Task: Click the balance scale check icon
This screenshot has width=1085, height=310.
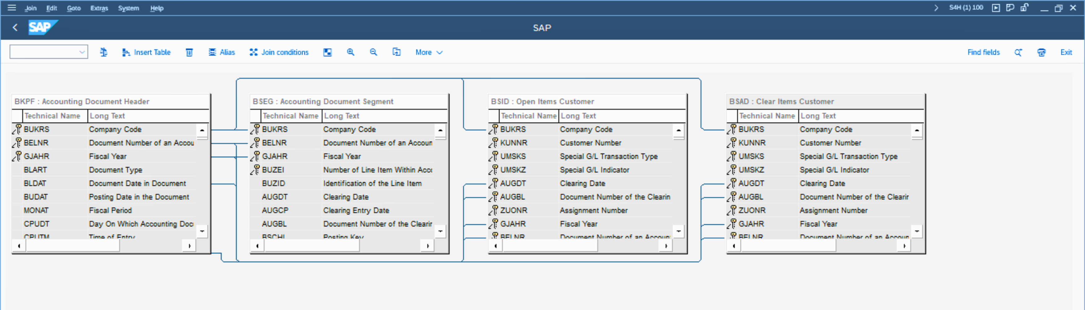Action: tap(104, 52)
